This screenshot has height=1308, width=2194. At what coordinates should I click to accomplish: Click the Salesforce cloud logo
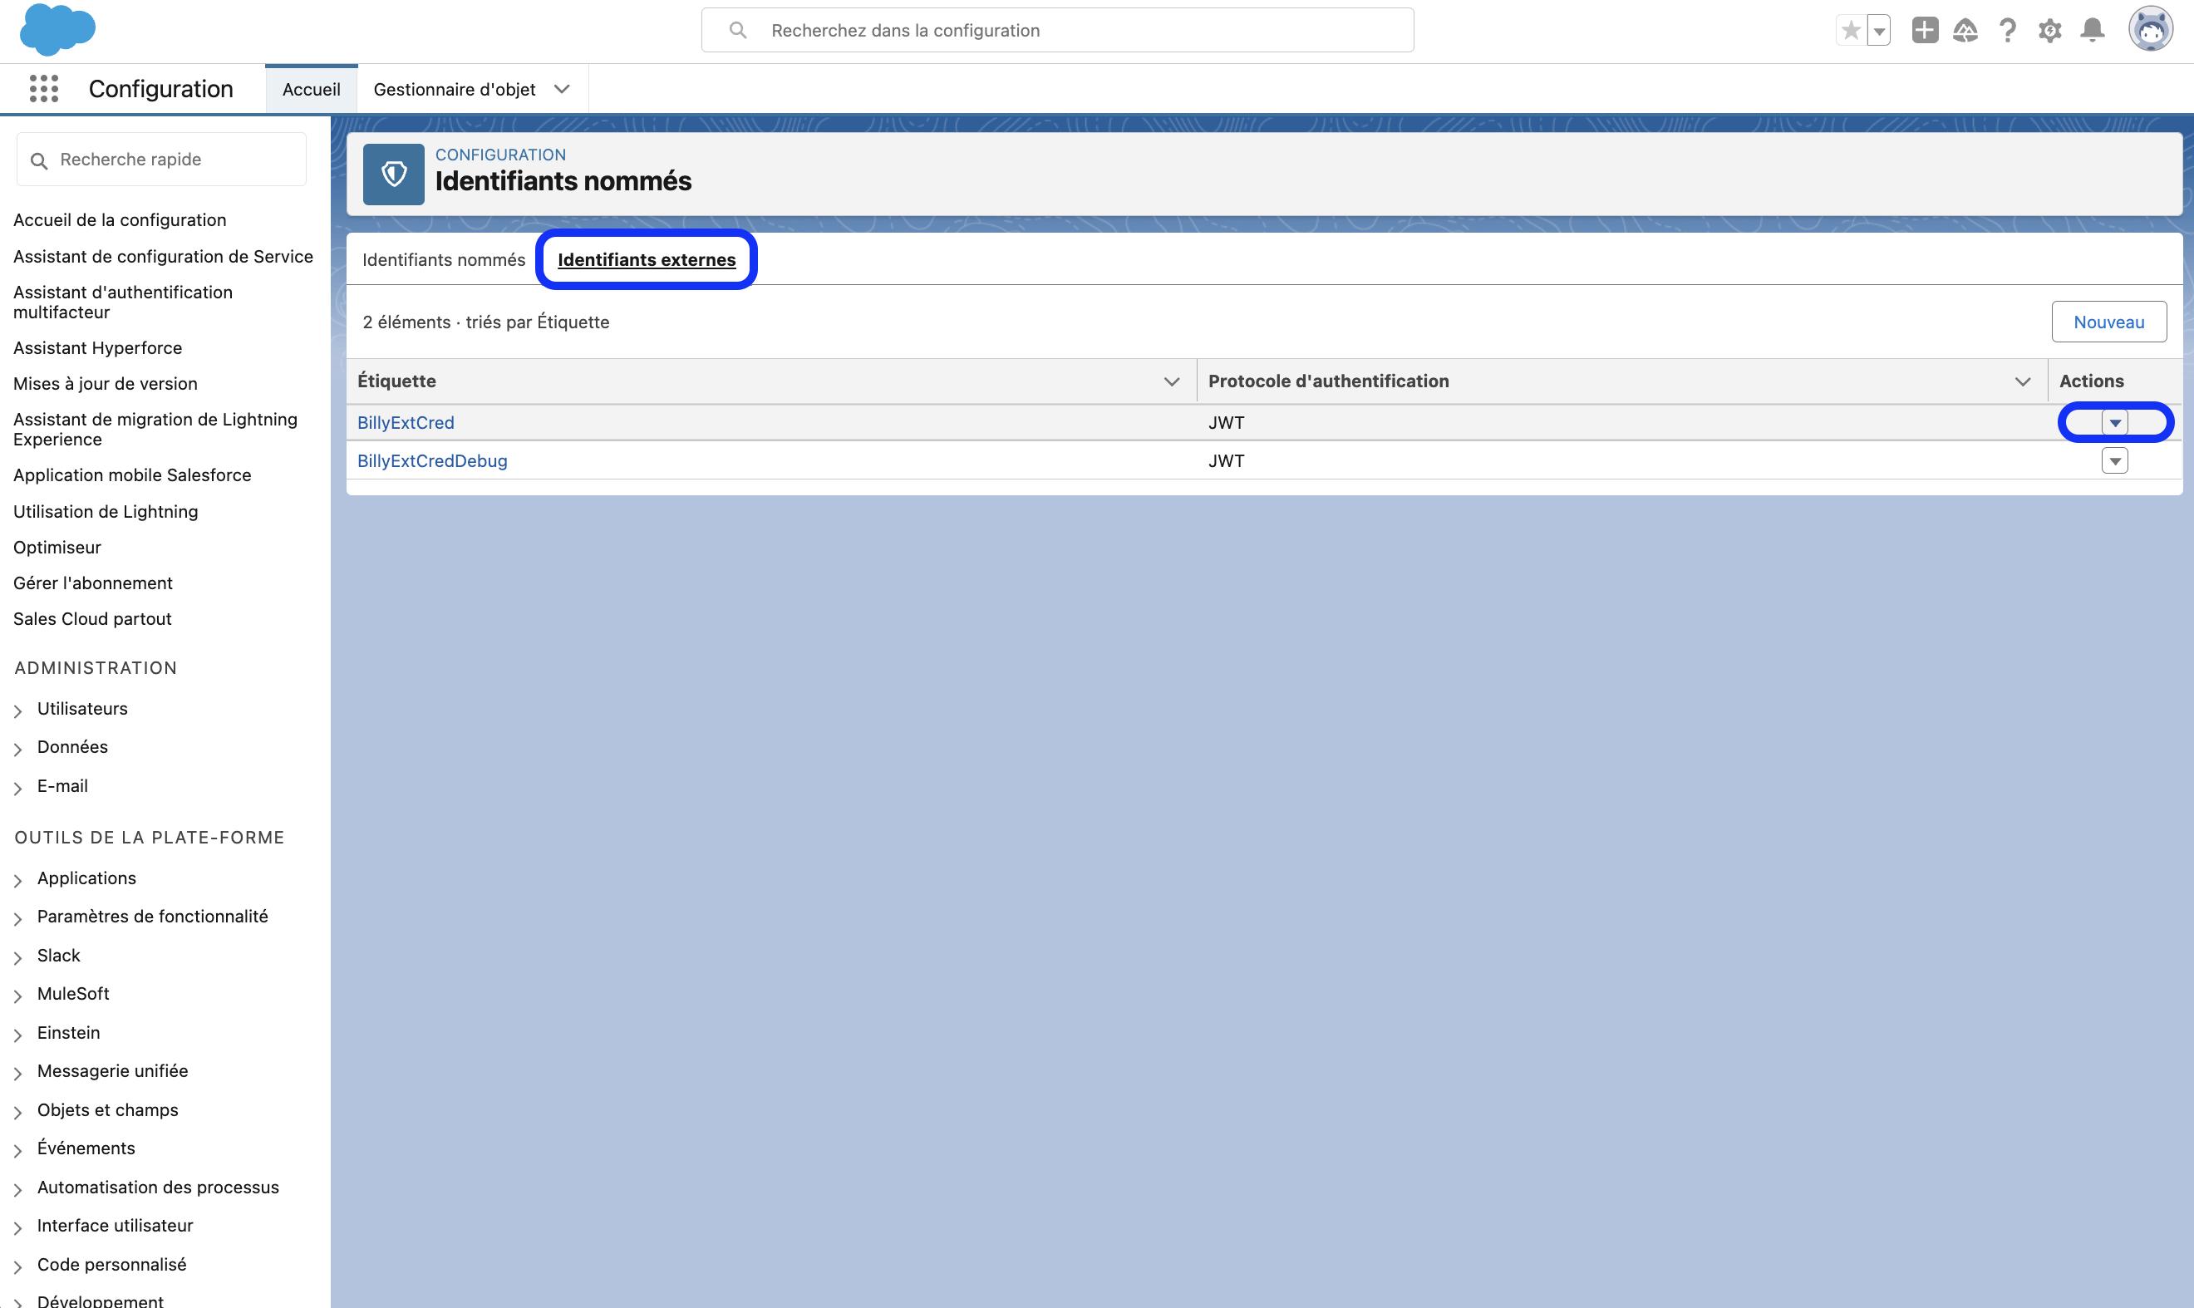coord(57,29)
